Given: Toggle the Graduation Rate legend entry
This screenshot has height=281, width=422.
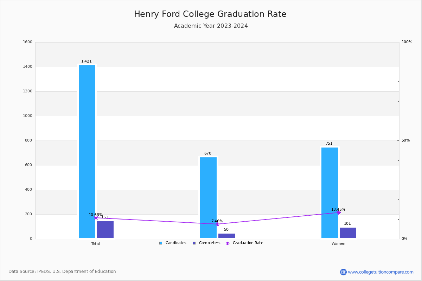Looking at the screenshot, I should tap(248, 243).
